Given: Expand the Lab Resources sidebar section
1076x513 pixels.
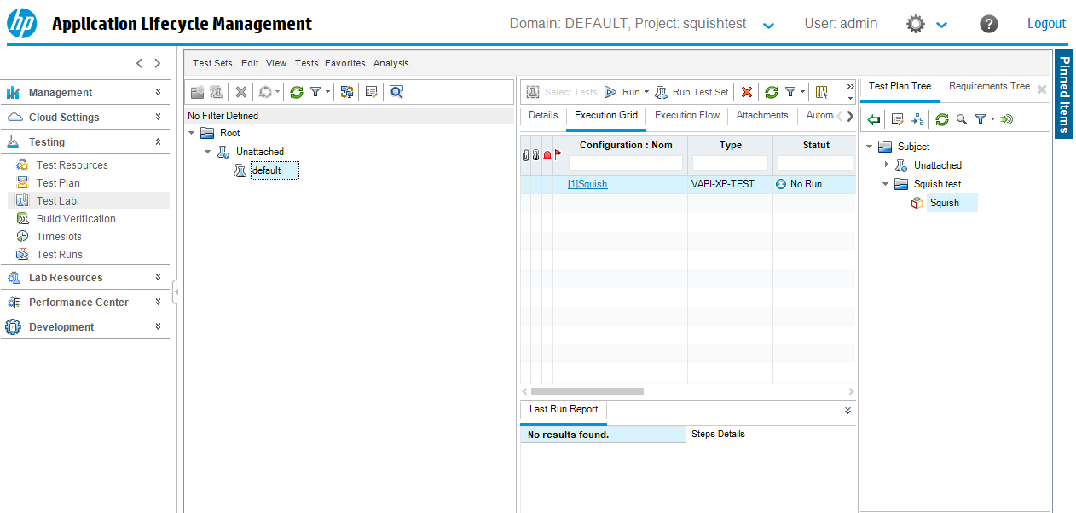Looking at the screenshot, I should click(158, 277).
